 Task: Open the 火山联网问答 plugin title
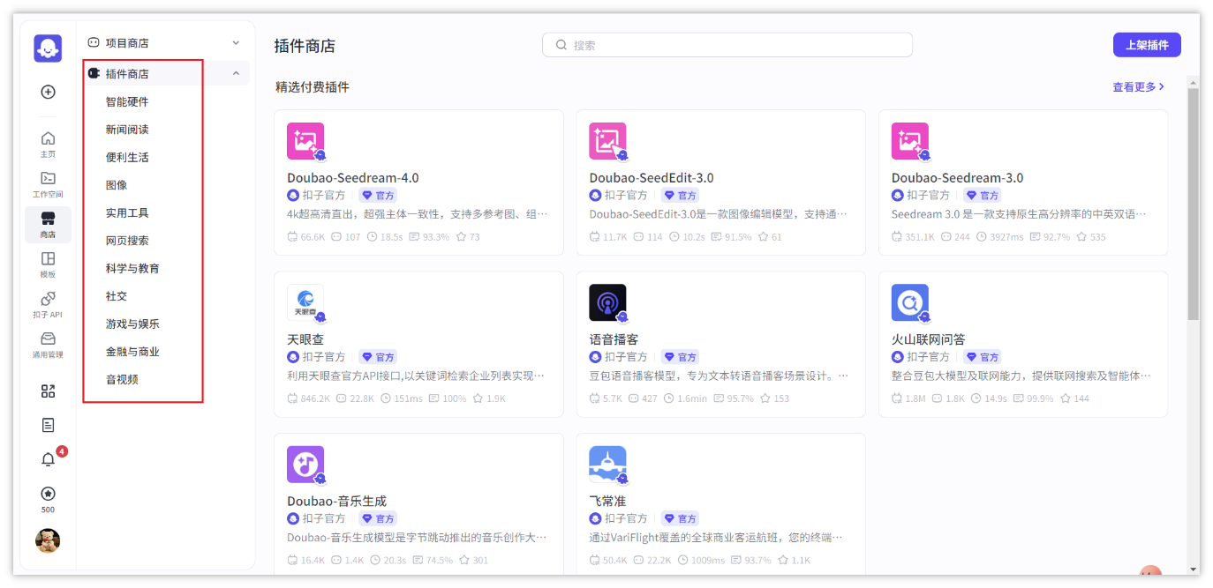(x=928, y=339)
